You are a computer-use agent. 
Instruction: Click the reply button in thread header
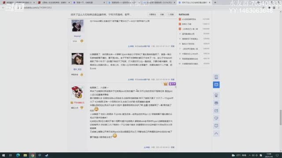171,14
